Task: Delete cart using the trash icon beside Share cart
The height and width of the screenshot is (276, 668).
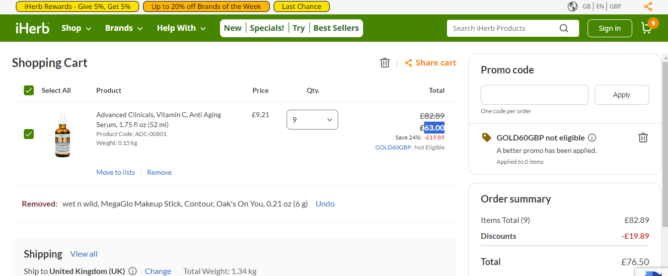Action: (385, 63)
